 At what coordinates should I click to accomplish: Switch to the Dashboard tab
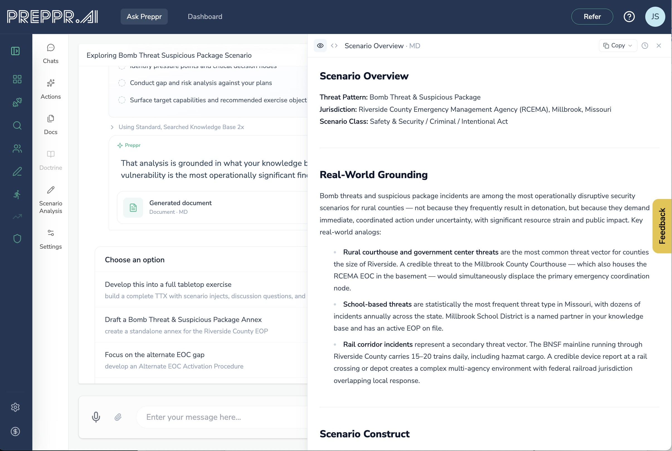pyautogui.click(x=205, y=17)
